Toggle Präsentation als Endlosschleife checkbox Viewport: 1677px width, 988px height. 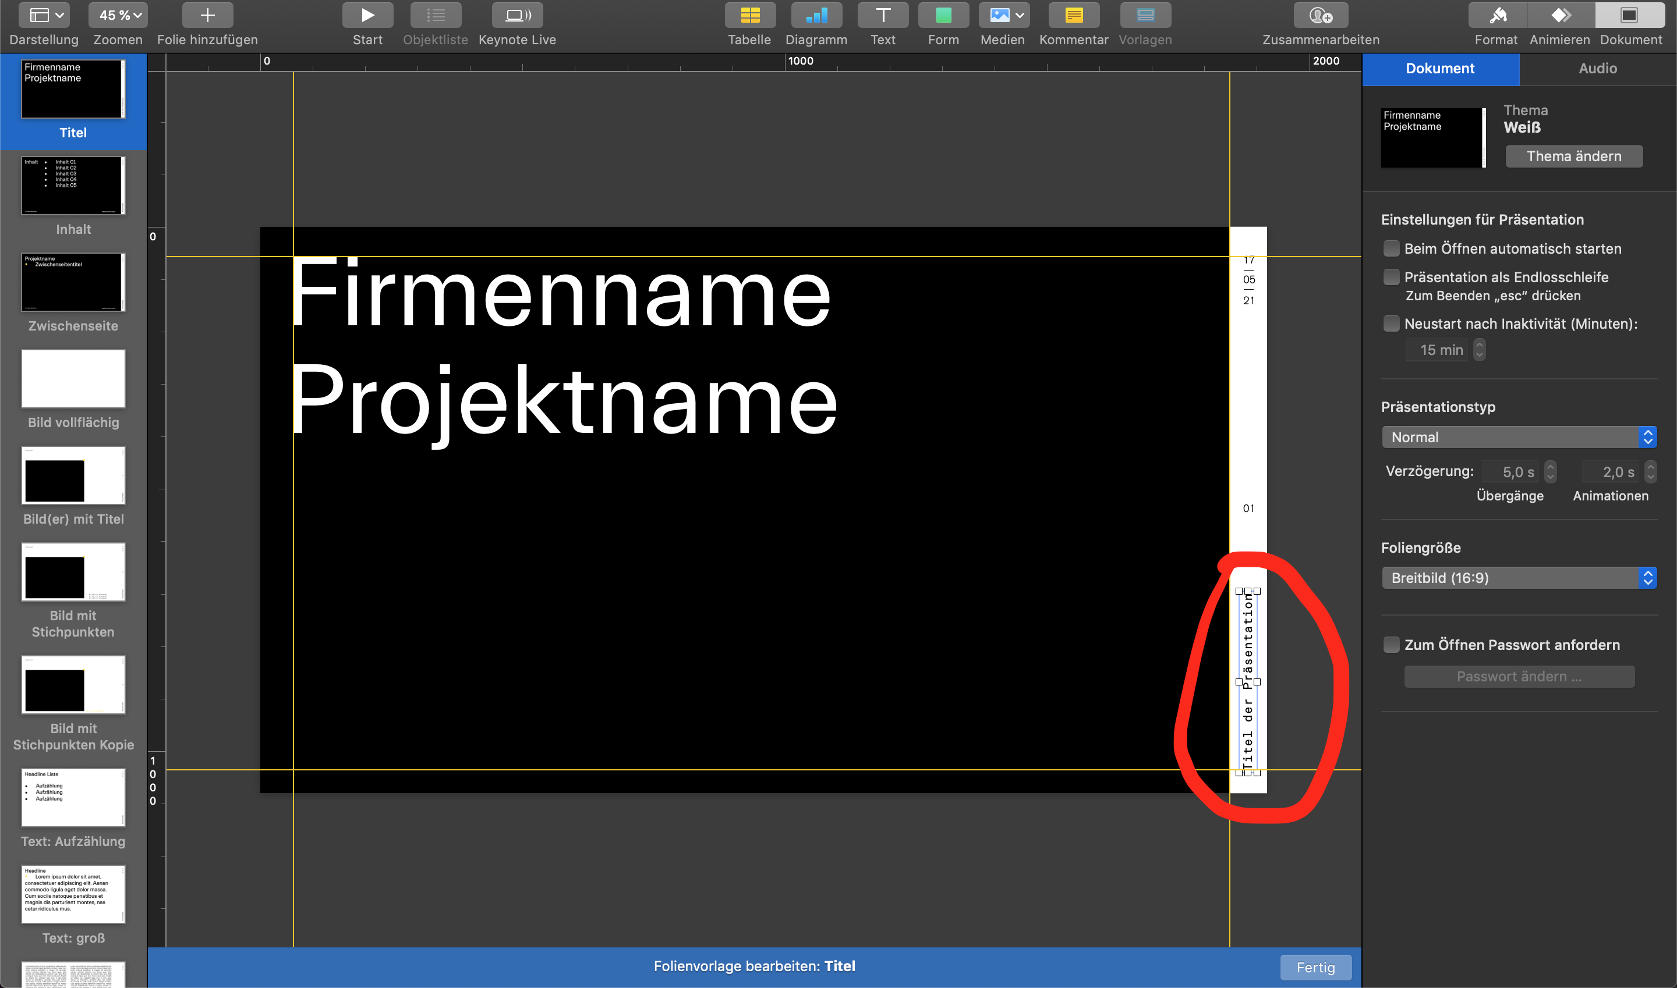tap(1391, 277)
